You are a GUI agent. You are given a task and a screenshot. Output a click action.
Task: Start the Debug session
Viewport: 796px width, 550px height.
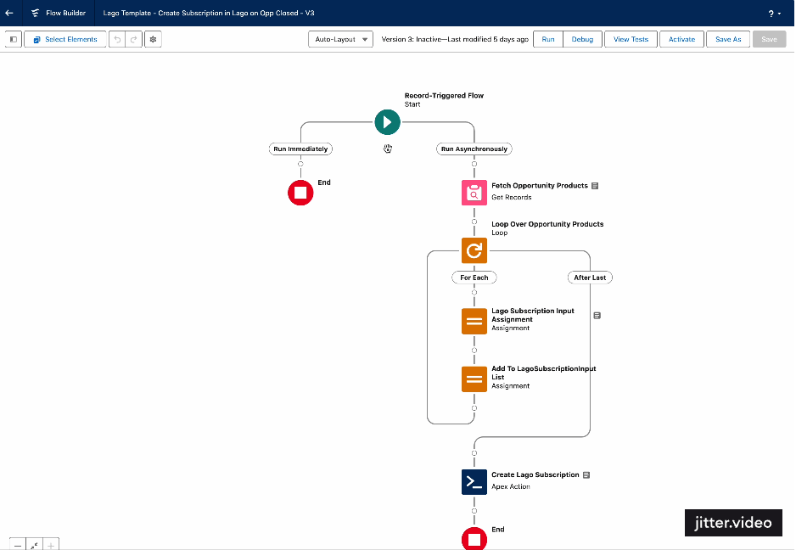(x=582, y=39)
